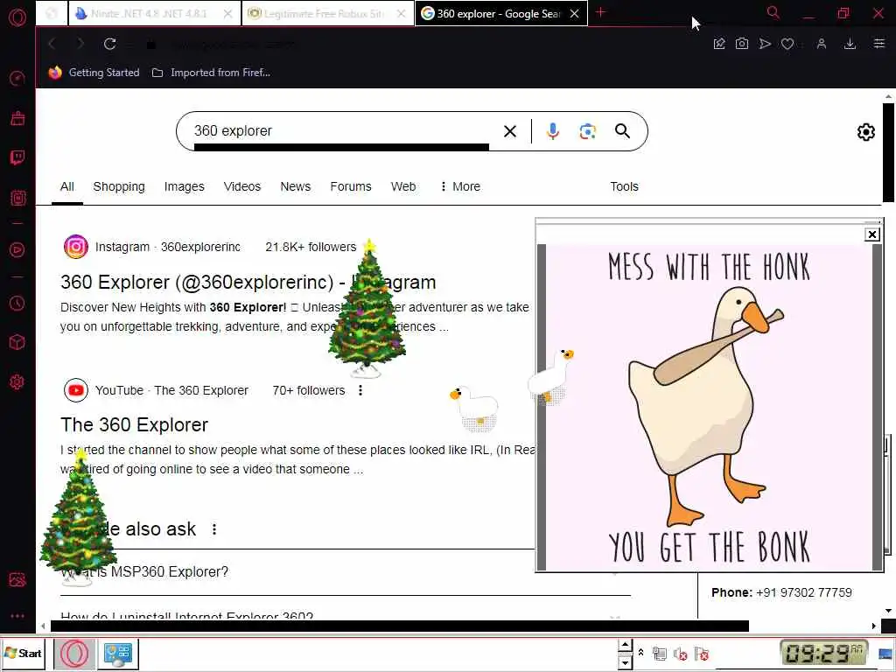Click the muted volume tray icon
This screenshot has width=896, height=672.
click(x=680, y=654)
